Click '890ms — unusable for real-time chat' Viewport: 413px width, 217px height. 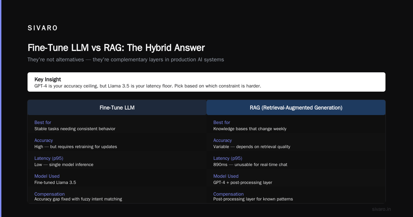pos(250,165)
